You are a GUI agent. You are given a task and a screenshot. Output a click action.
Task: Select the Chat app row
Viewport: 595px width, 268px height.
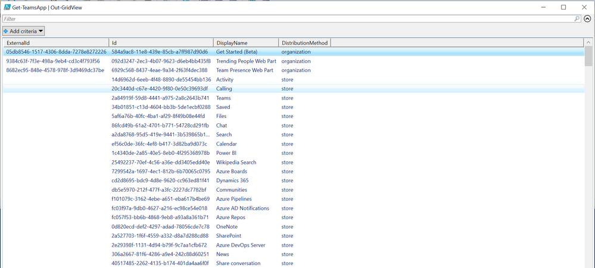(x=294, y=125)
